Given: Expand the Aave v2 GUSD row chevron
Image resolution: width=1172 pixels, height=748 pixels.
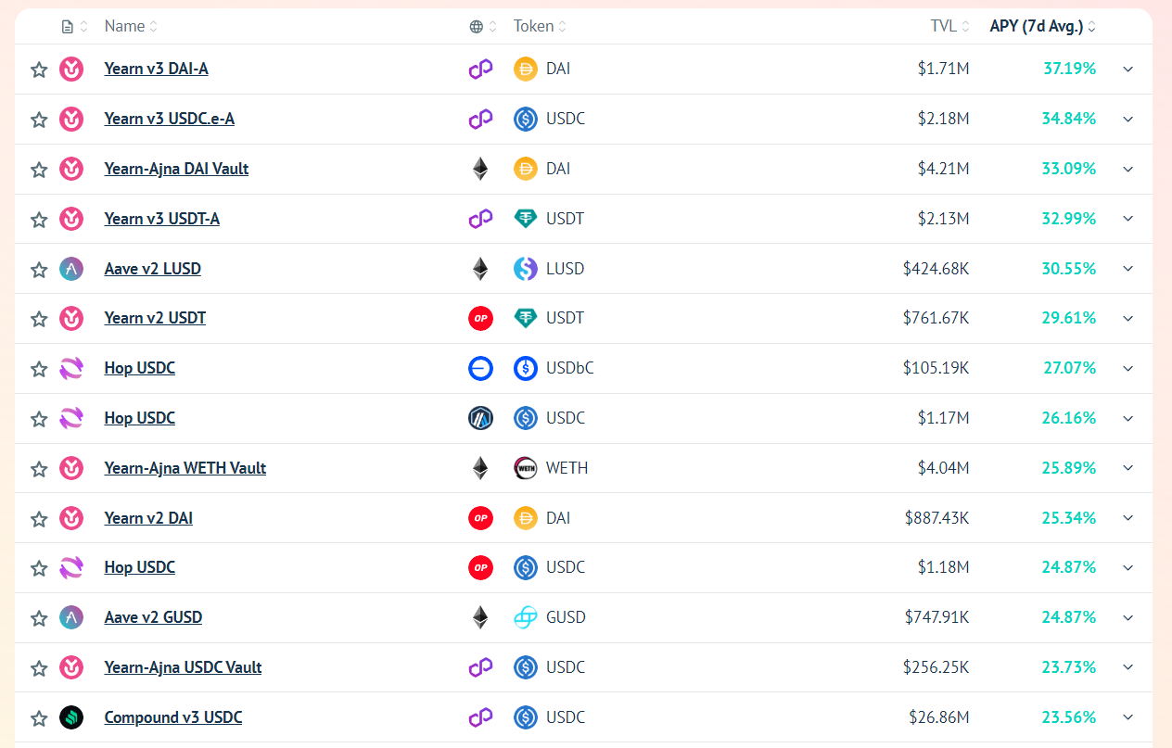Looking at the screenshot, I should 1127,617.
